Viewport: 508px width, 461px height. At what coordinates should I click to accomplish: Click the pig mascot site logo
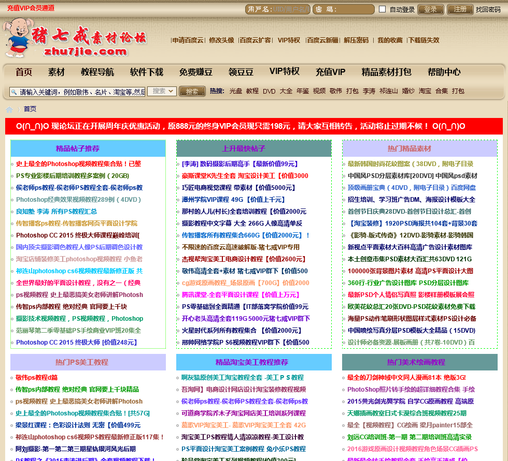pos(75,38)
